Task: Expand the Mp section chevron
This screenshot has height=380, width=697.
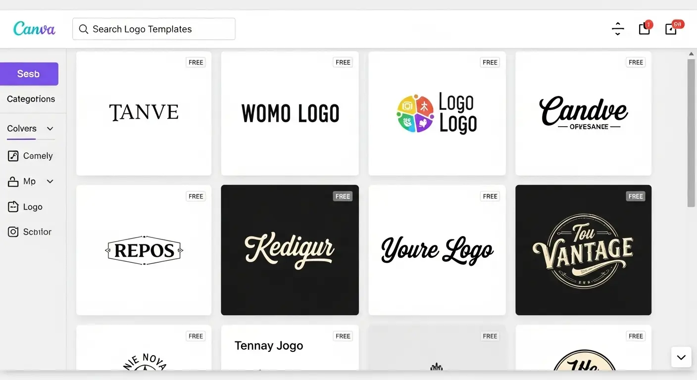Action: [x=50, y=182]
